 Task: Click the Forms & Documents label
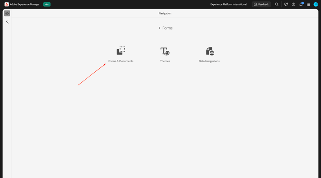(x=121, y=61)
